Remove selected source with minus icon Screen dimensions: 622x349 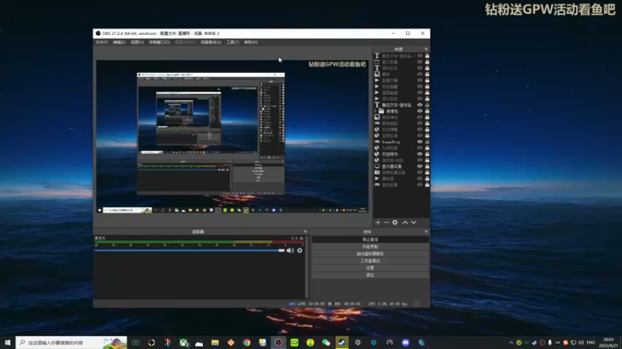point(386,223)
